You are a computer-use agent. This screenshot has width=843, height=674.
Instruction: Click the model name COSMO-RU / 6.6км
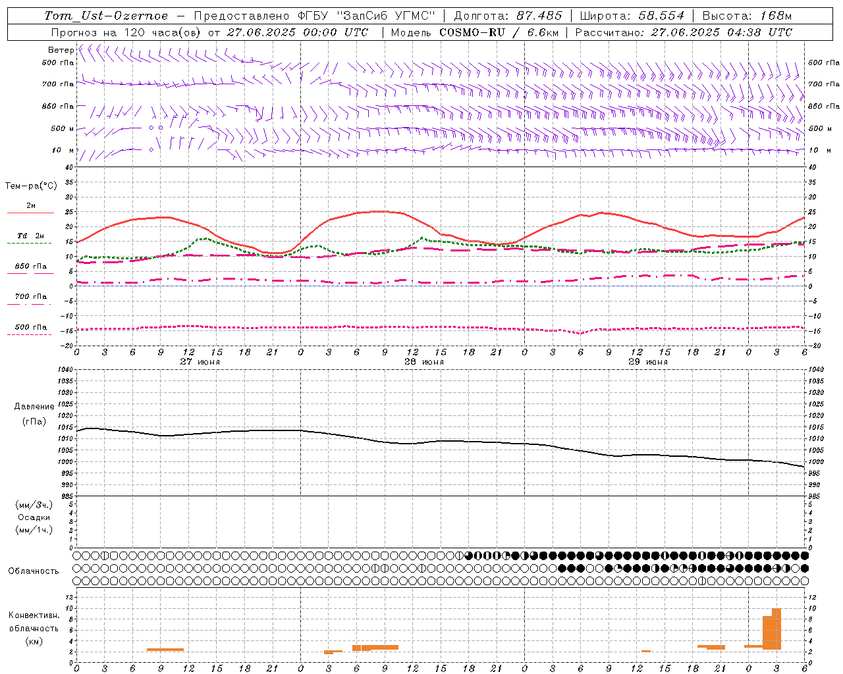point(498,32)
